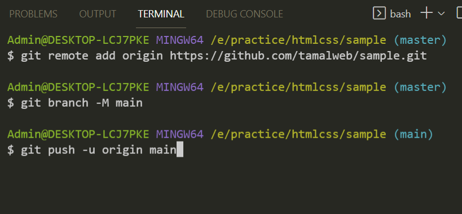Image resolution: width=462 pixels, height=214 pixels.
Task: Click the blinking terminal cursor block
Action: click(180, 149)
